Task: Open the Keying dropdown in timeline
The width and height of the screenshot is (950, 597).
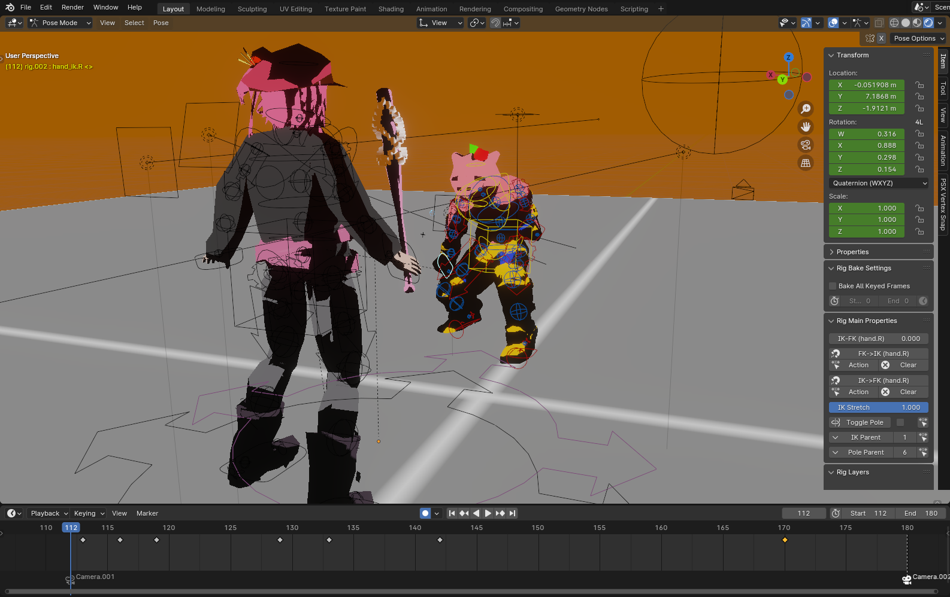Action: 89,513
